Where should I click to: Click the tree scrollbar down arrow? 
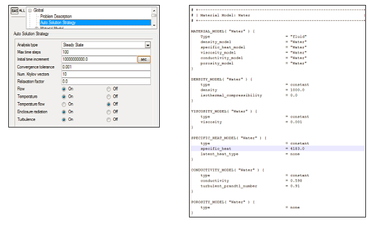(154, 25)
